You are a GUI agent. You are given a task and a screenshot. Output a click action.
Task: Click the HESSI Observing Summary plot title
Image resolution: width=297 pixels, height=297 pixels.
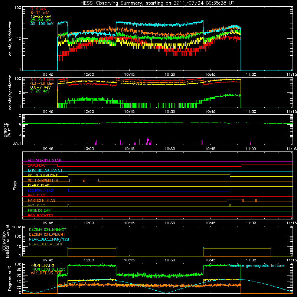(x=157, y=3)
